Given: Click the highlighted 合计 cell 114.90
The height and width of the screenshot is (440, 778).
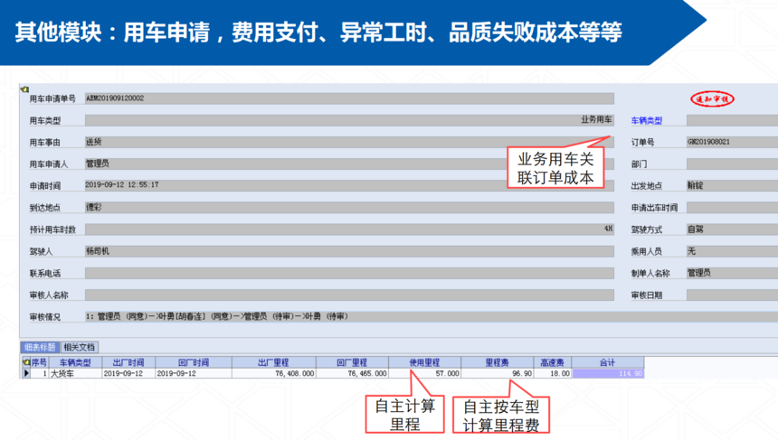Looking at the screenshot, I should pos(608,374).
